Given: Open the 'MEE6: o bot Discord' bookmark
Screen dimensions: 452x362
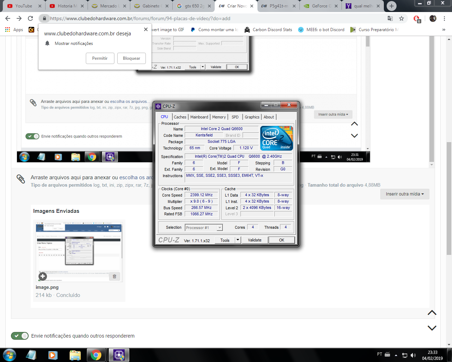Looking at the screenshot, I should [321, 30].
